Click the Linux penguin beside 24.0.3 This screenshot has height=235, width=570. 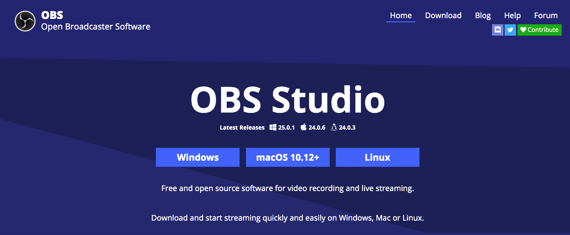tap(334, 127)
